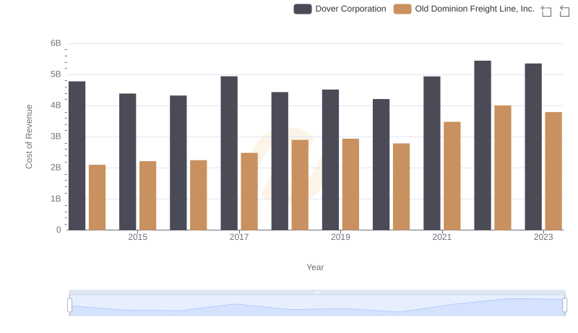Click the 2023 x-axis label
Image resolution: width=578 pixels, height=333 pixels.
543,237
